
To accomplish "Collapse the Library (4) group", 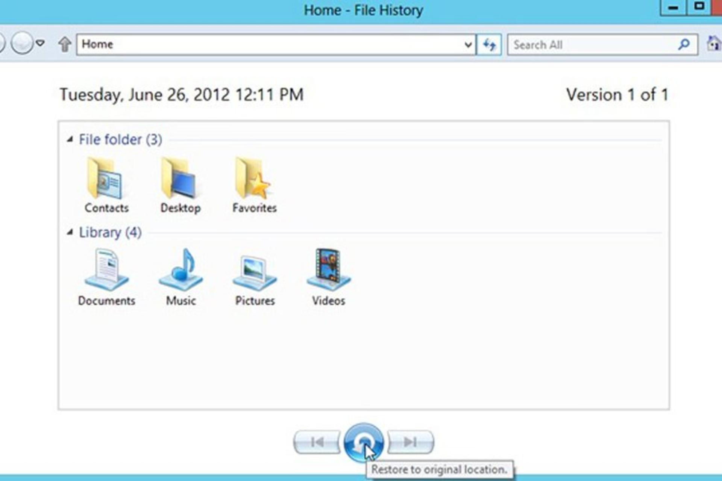I will [x=70, y=232].
